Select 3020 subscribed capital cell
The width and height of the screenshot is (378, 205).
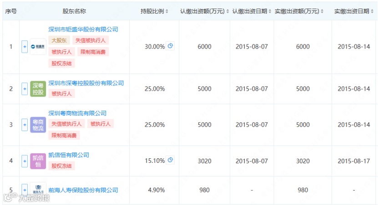coord(204,161)
